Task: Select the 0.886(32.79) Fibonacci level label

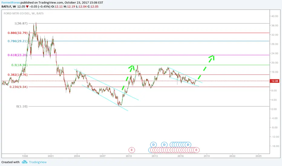Action: 18,33
